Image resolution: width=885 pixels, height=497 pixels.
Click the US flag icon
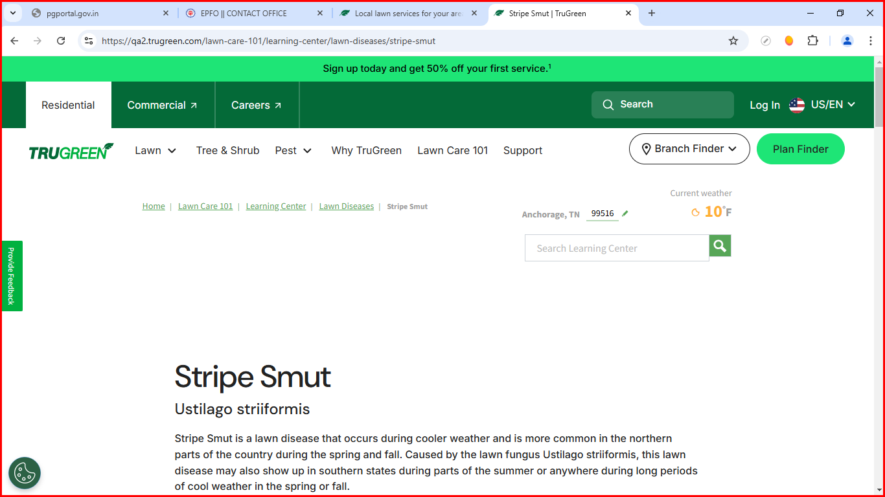click(797, 105)
